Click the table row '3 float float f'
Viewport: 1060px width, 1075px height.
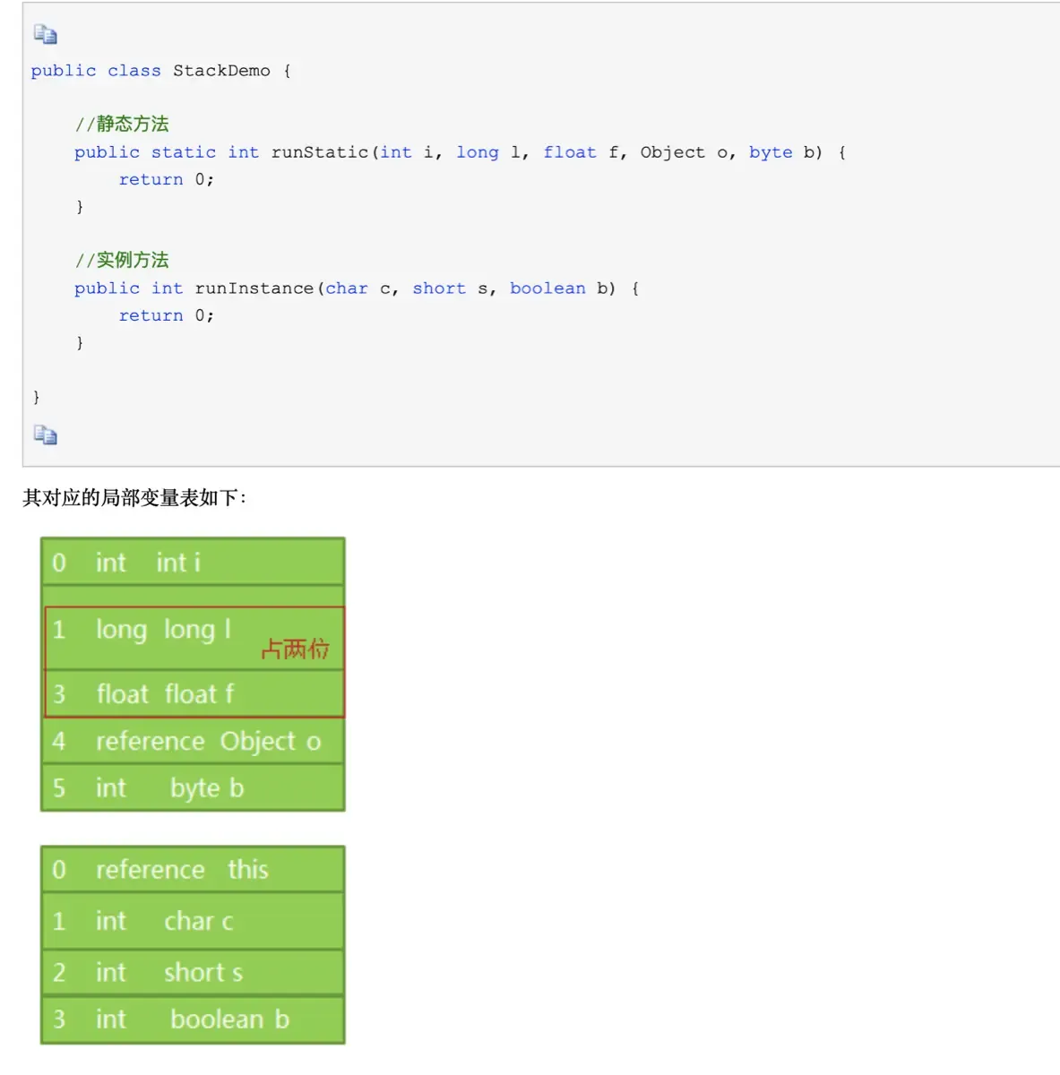[x=193, y=693]
